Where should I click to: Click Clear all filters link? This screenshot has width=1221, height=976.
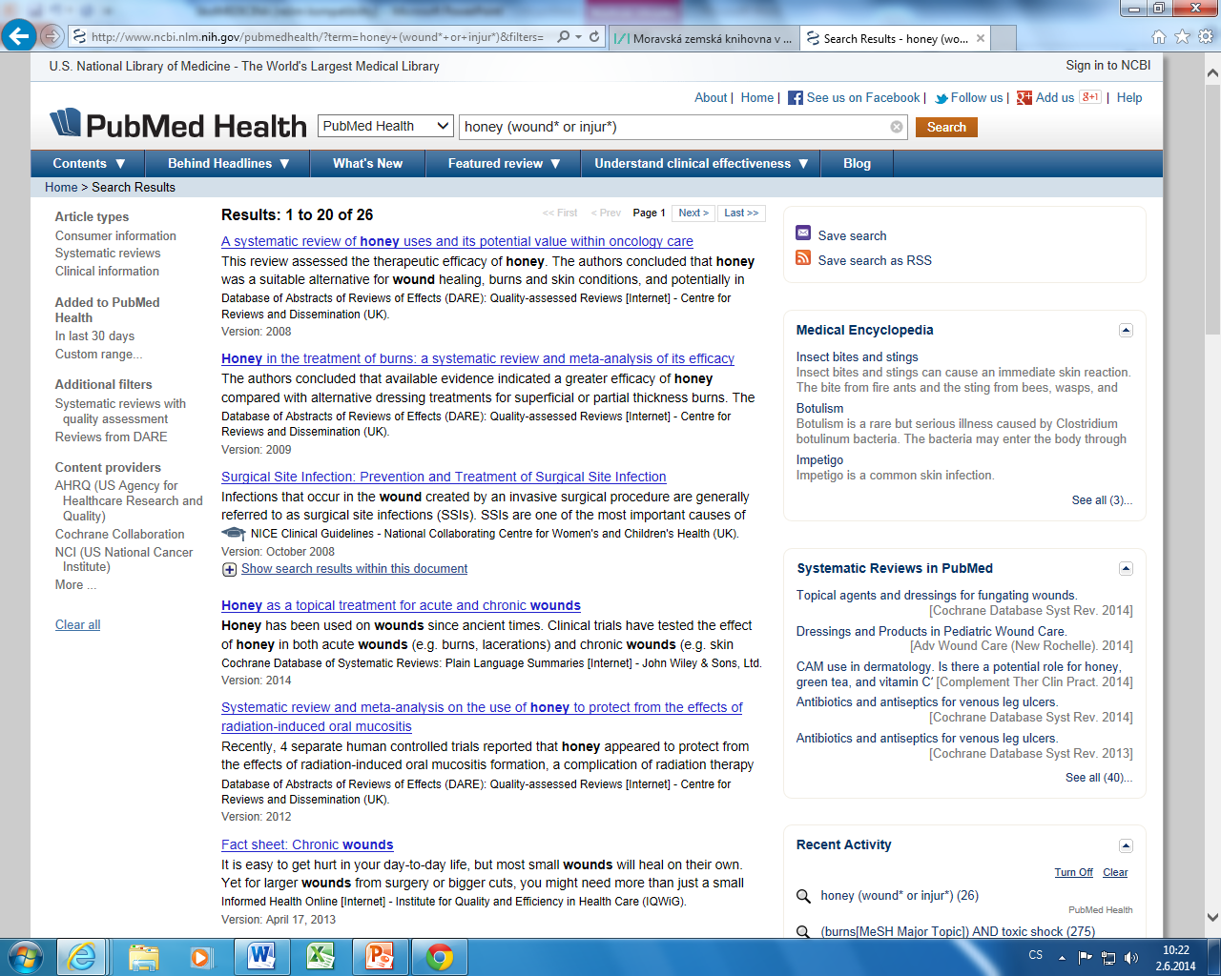click(77, 624)
